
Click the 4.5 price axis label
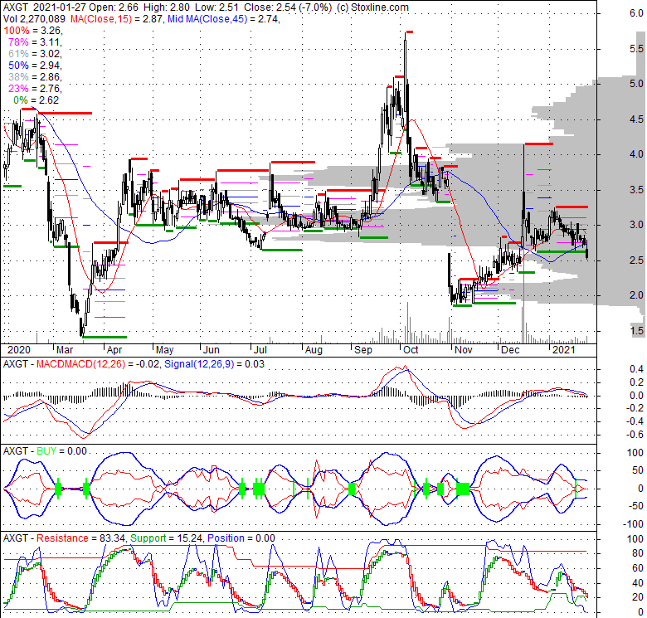636,119
